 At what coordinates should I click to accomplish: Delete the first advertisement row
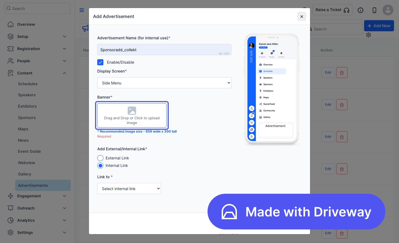click(342, 73)
